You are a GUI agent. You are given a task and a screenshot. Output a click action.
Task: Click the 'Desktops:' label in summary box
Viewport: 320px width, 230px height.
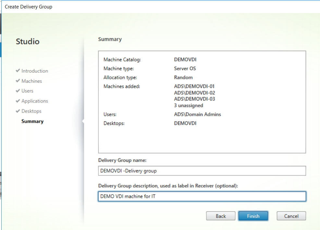pyautogui.click(x=114, y=124)
